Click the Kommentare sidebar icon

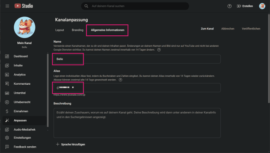tap(7, 83)
